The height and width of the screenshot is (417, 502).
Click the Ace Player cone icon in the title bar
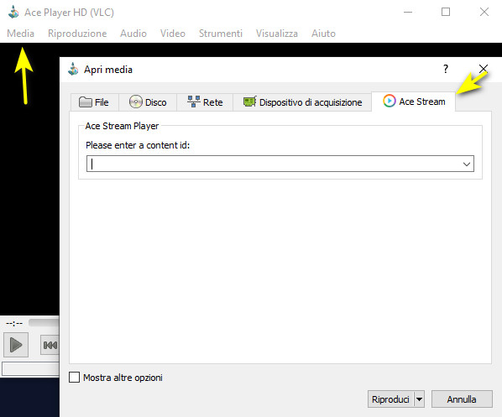pyautogui.click(x=13, y=12)
